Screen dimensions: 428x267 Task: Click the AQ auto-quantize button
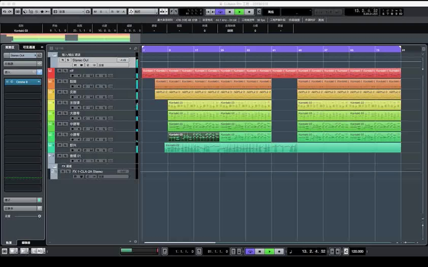coord(40,251)
